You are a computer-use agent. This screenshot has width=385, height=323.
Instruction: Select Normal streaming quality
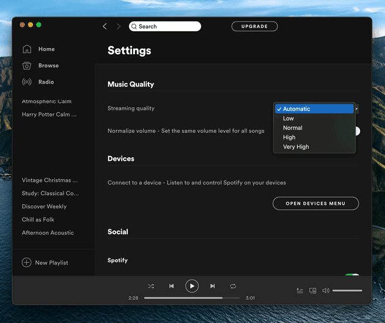tap(314, 128)
